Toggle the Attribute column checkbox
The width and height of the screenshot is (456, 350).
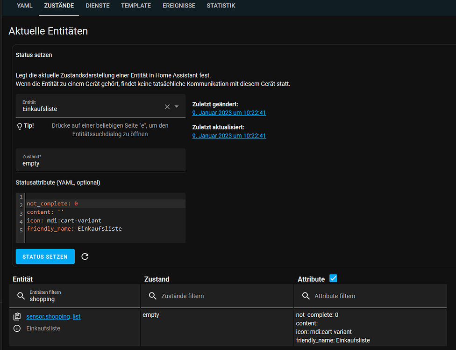pos(333,278)
